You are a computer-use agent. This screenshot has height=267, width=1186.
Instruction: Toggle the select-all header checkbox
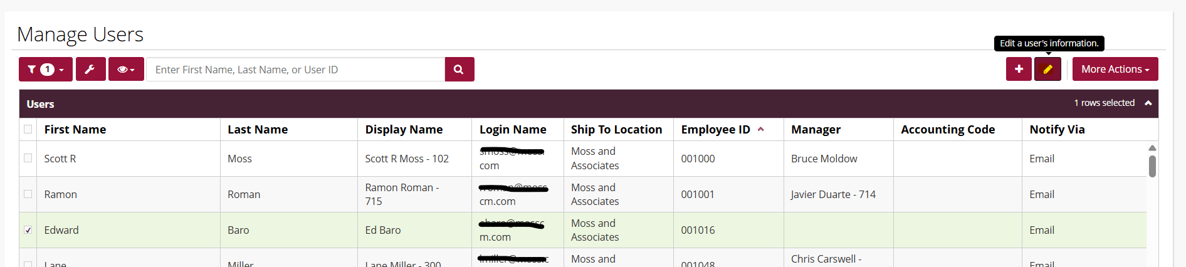pyautogui.click(x=28, y=129)
